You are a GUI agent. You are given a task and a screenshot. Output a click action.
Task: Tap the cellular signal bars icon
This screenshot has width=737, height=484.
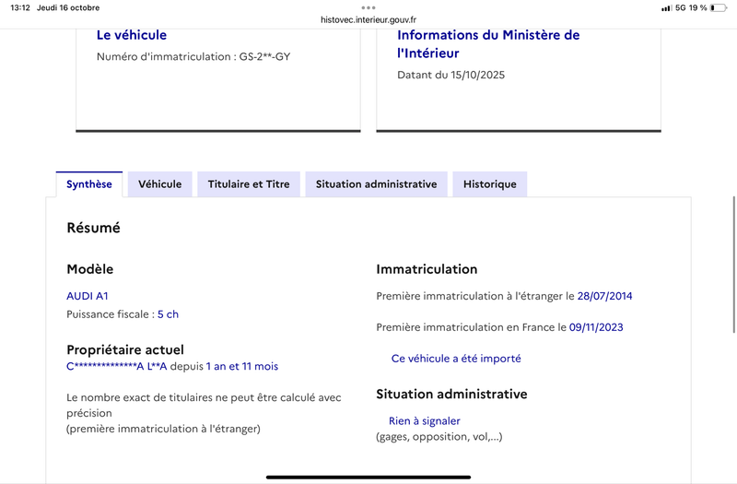pos(666,7)
